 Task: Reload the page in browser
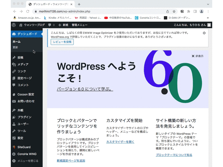28,11
